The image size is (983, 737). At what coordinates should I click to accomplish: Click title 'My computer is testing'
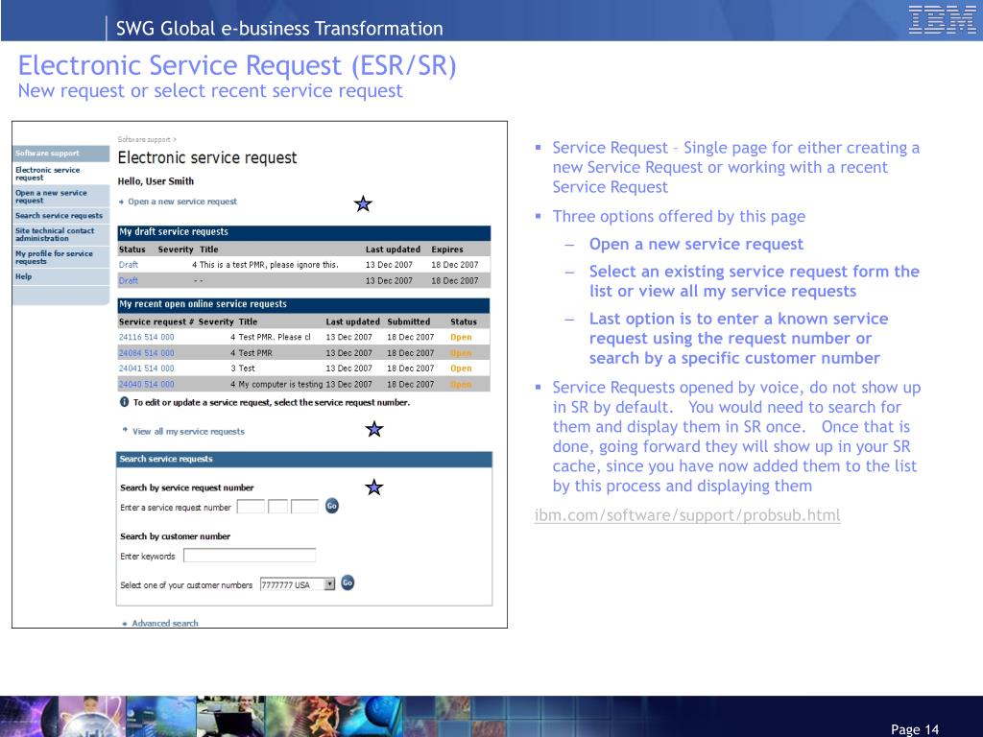280,384
